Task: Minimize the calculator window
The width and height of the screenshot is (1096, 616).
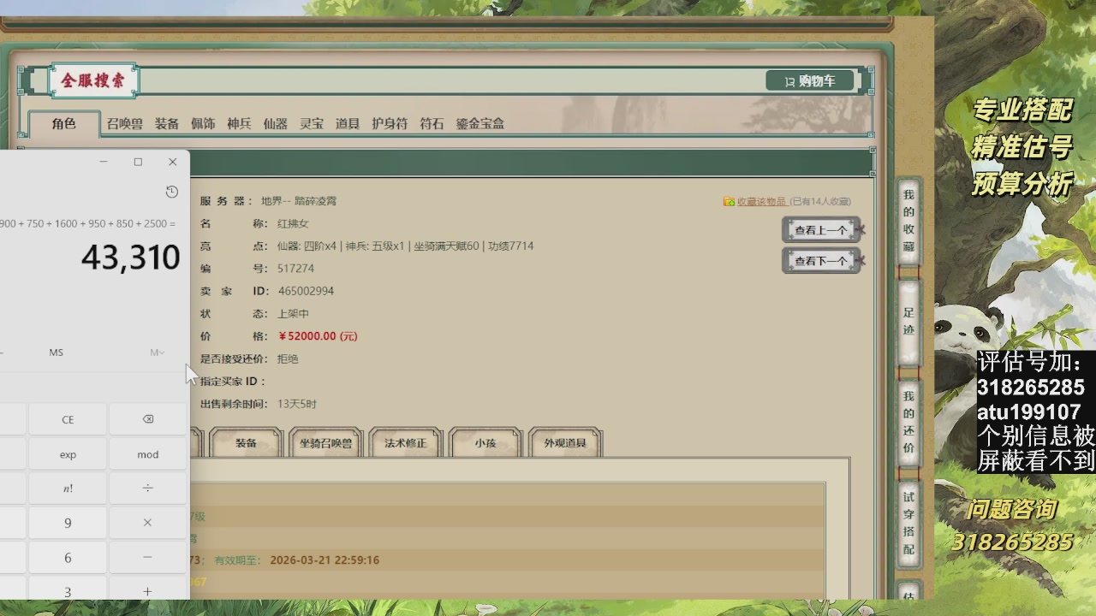Action: (104, 162)
